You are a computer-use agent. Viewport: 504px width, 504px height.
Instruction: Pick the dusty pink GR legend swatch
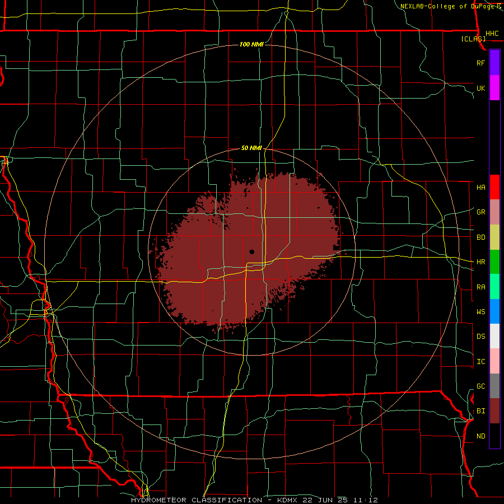click(x=494, y=212)
